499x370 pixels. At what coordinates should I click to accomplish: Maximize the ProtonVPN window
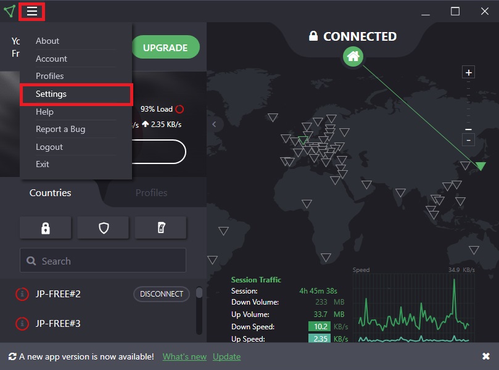[455, 12]
